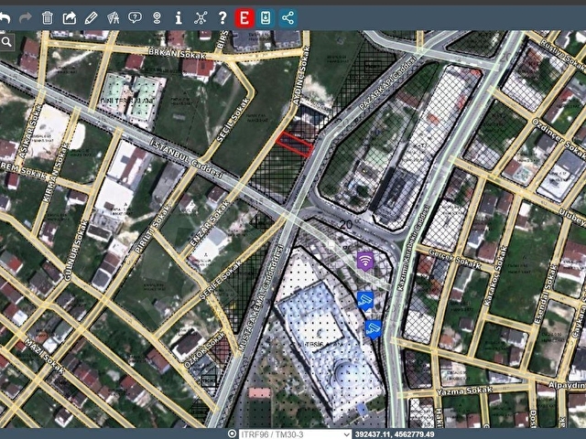Click the Gerçek Sokak street label
The image size is (586, 439).
coord(454,259)
